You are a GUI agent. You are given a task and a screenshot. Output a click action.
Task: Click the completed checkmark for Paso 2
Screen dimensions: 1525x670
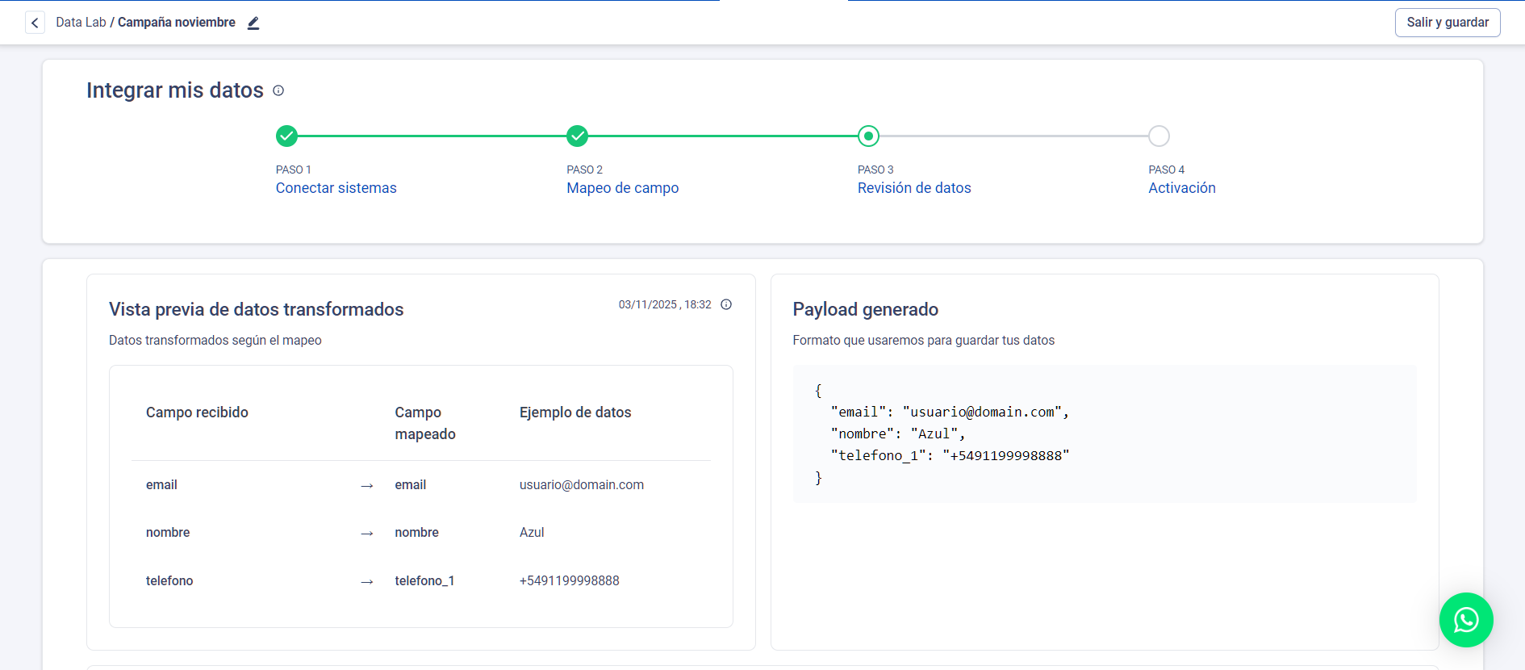click(577, 136)
